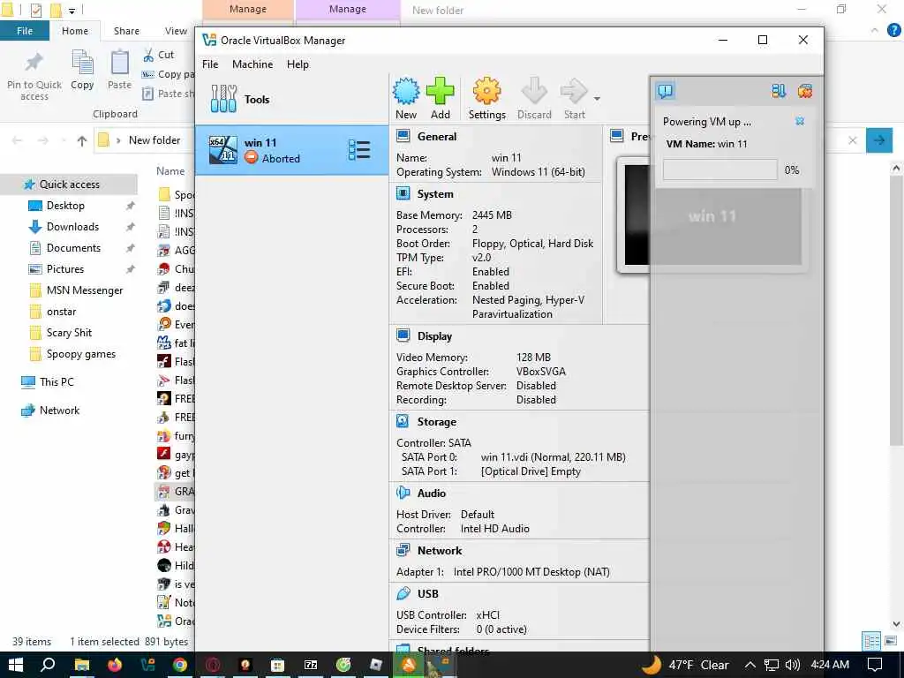
Task: Click the USB section header
Action: pyautogui.click(x=428, y=594)
